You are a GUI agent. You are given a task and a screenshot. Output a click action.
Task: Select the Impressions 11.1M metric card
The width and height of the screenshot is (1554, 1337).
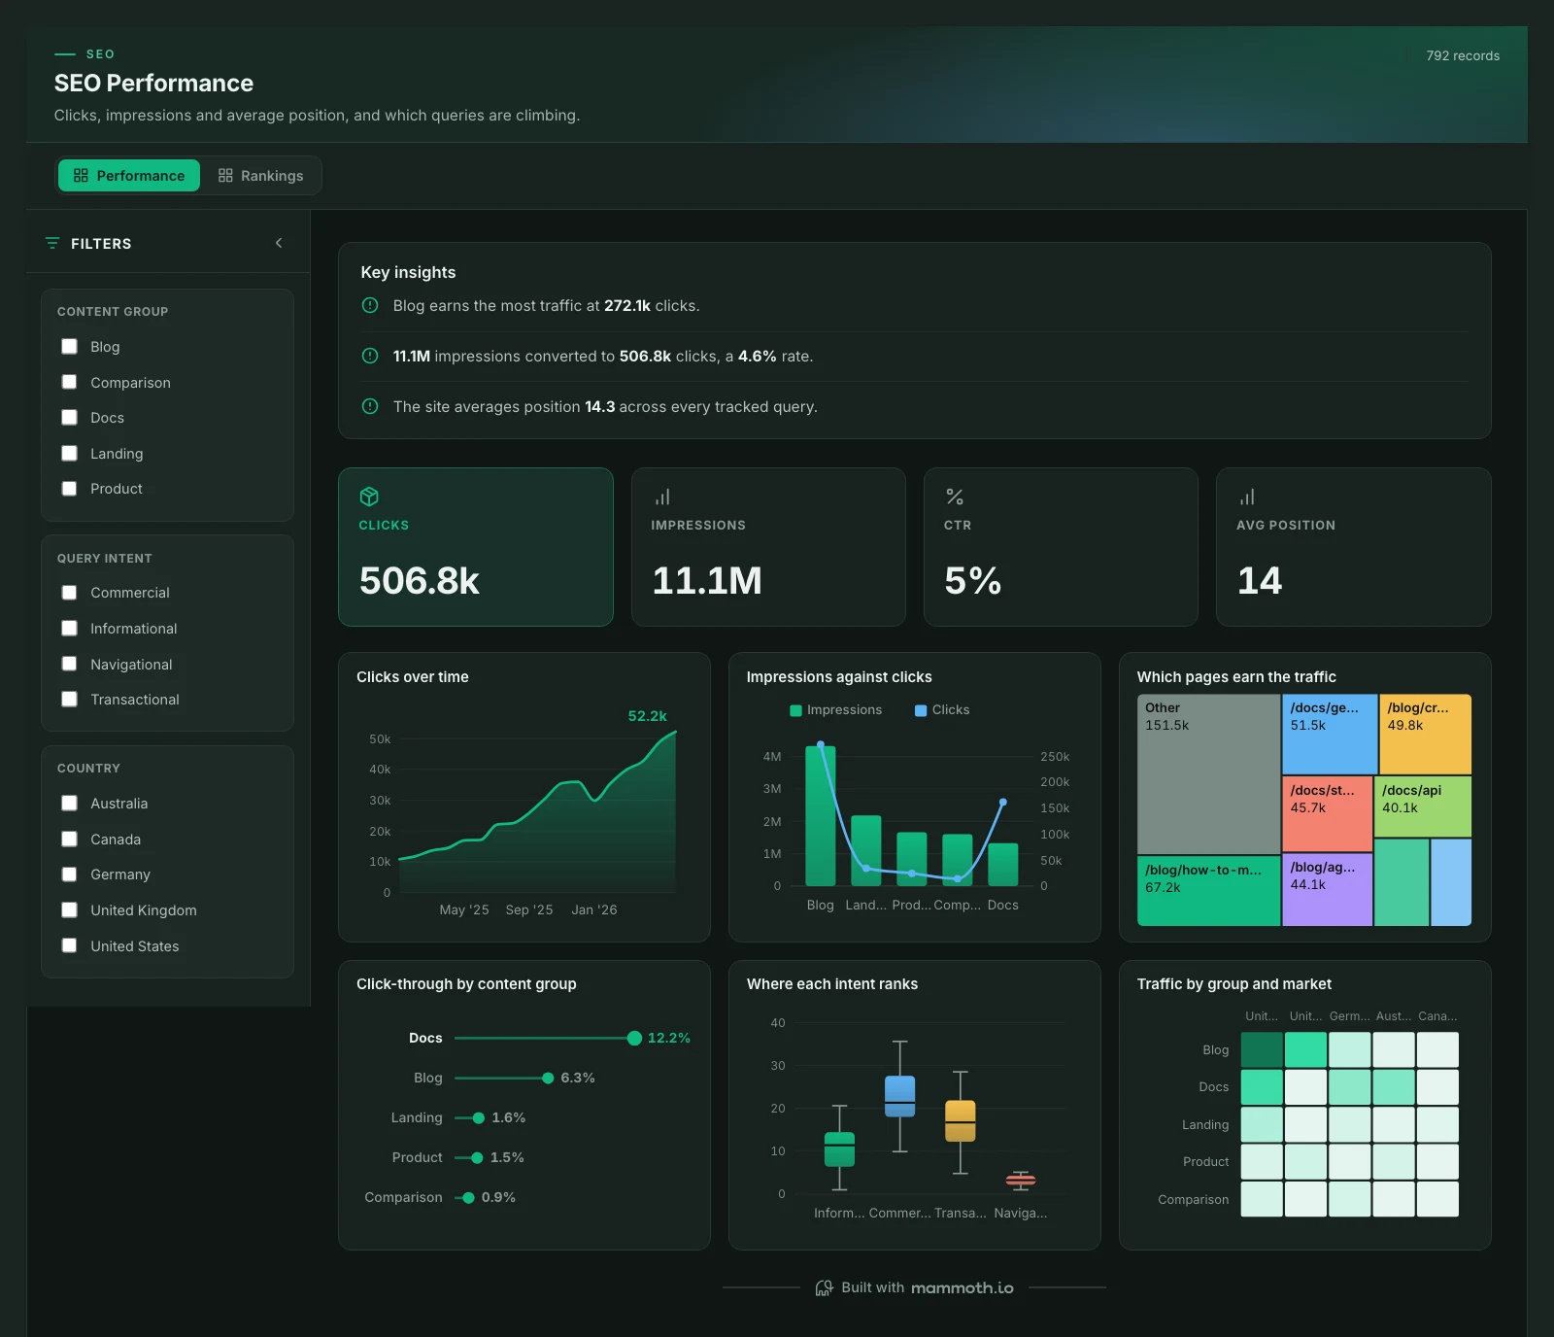[x=768, y=547]
